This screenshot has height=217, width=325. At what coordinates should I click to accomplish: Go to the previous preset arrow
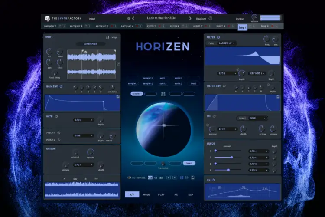(x=133, y=19)
